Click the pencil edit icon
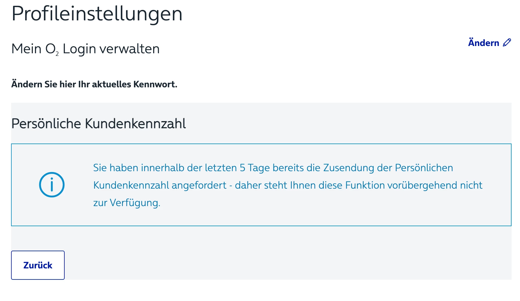 pos(507,43)
